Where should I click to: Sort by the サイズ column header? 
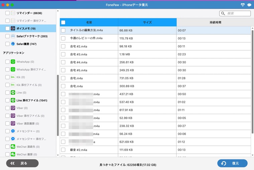click(x=147, y=22)
